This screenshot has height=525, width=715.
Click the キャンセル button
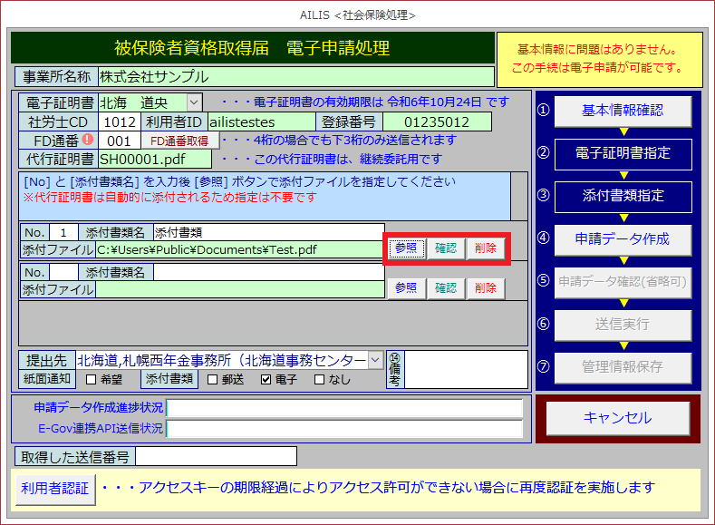pyautogui.click(x=617, y=418)
